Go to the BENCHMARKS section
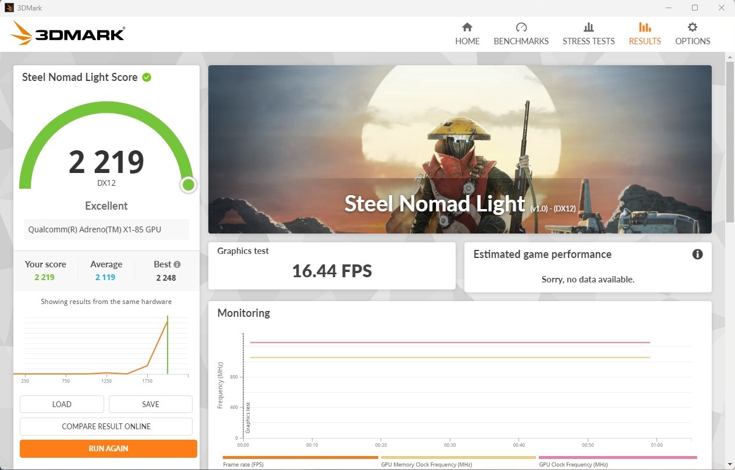 click(521, 34)
